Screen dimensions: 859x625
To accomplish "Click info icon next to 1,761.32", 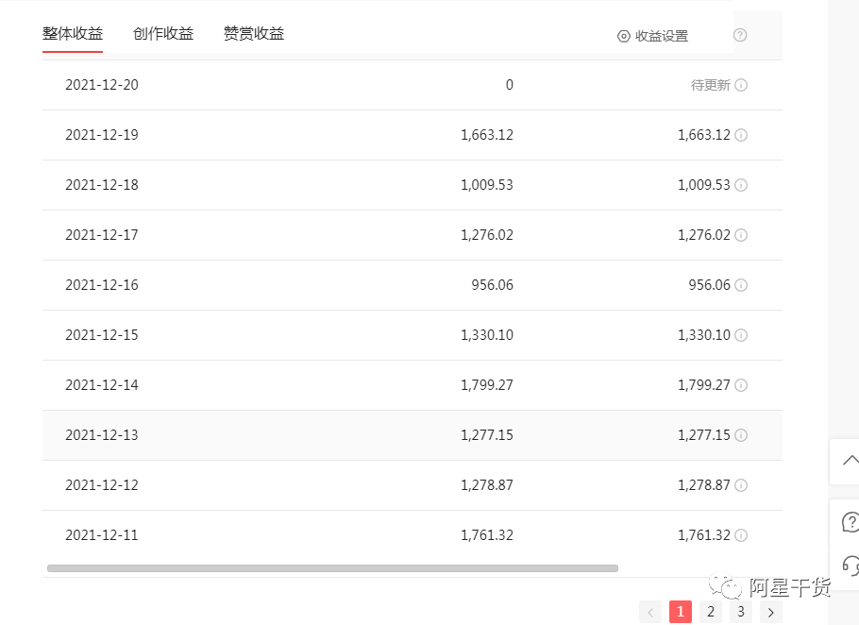I will [x=741, y=535].
